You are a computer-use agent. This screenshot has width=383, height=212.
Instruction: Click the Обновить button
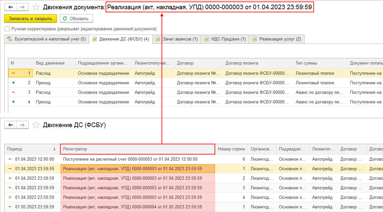coord(76,18)
